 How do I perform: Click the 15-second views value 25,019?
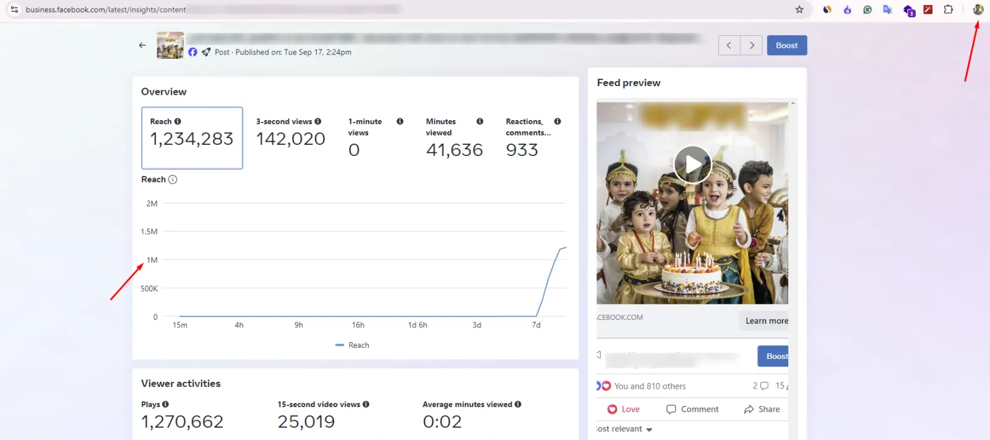(x=306, y=422)
